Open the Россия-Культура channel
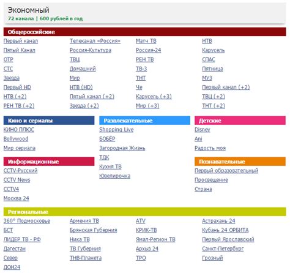The height and width of the screenshot is (273, 290). tap(91, 50)
